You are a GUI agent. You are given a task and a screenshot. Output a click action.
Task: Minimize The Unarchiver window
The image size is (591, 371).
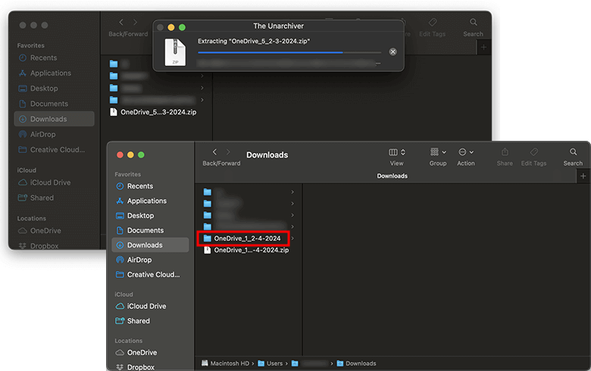[x=170, y=27]
